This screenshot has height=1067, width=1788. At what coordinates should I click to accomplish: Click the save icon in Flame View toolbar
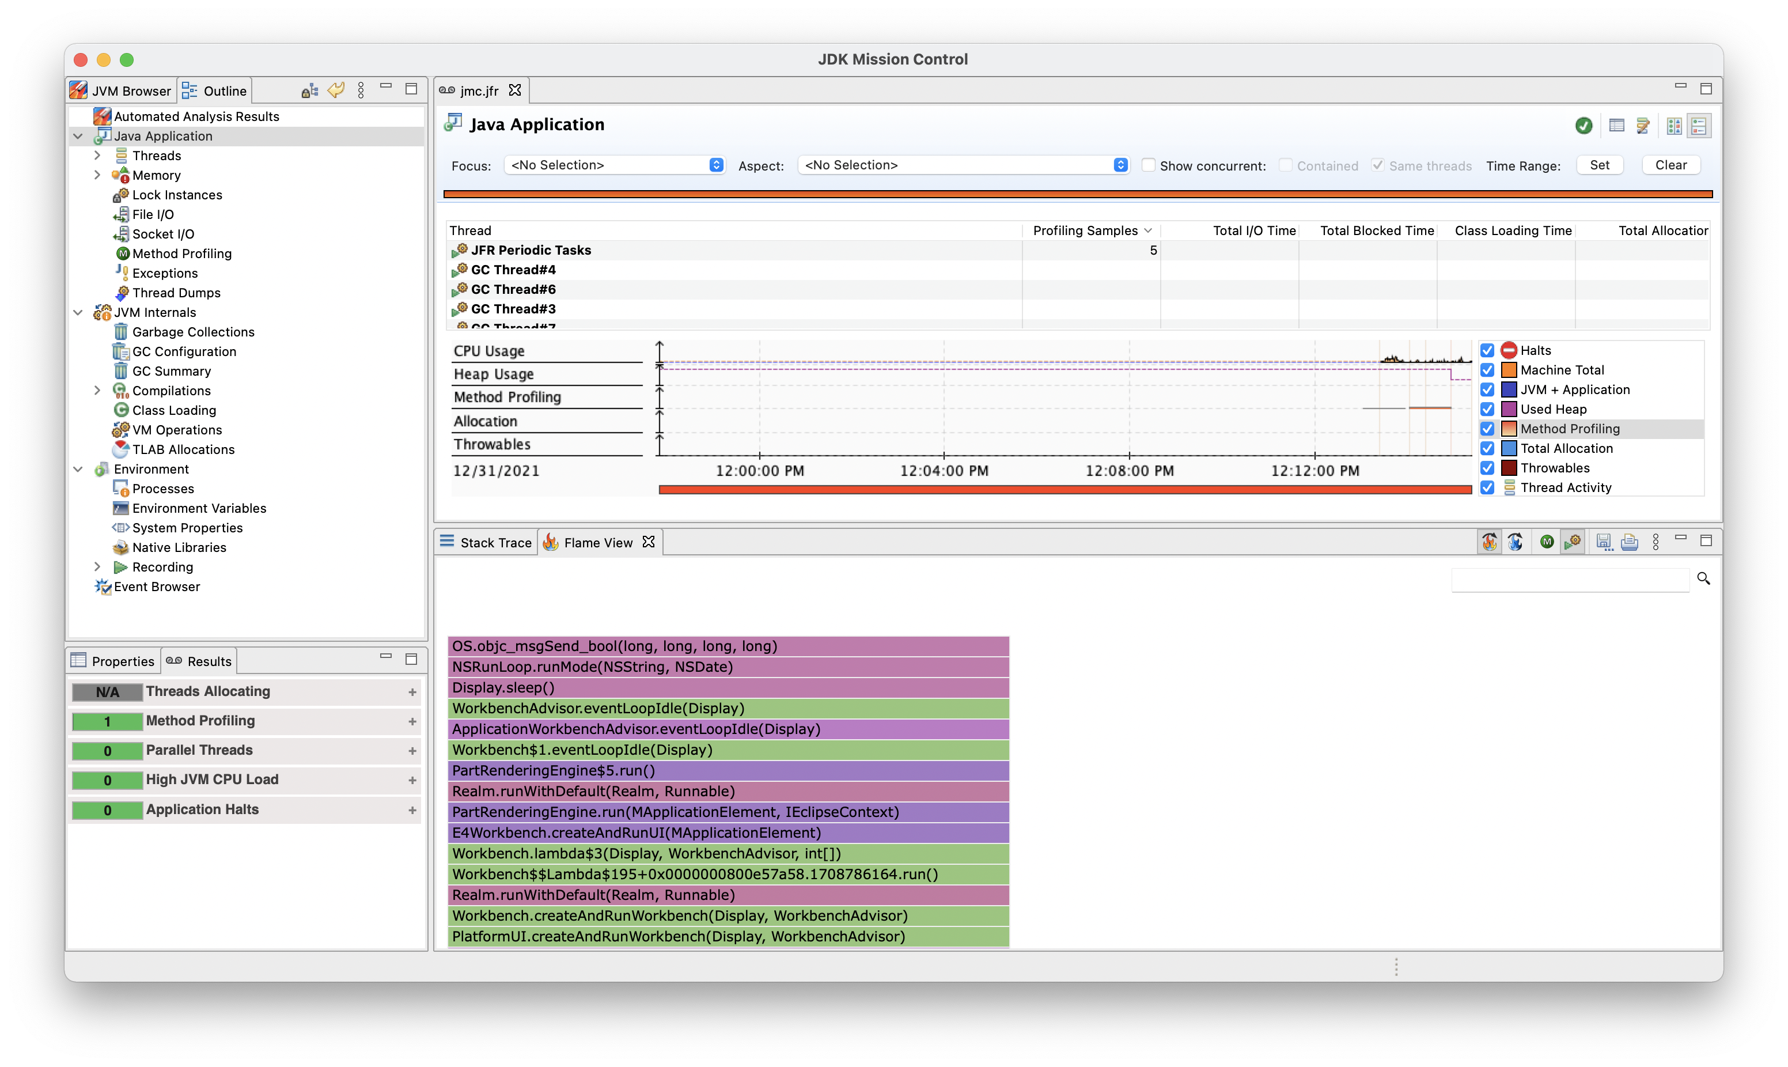pos(1603,542)
